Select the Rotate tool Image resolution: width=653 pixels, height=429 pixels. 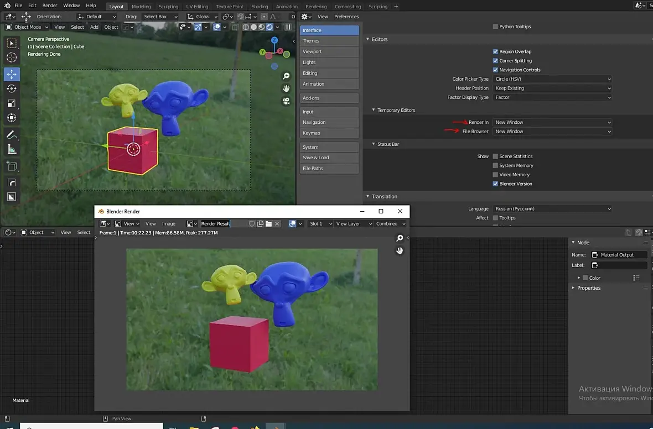click(12, 89)
